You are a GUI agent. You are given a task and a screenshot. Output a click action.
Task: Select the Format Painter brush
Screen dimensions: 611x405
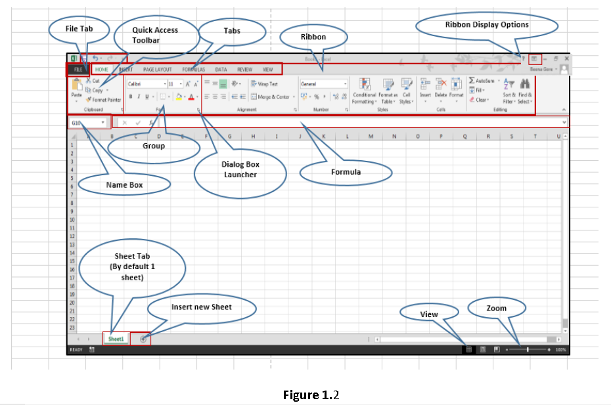[x=89, y=100]
